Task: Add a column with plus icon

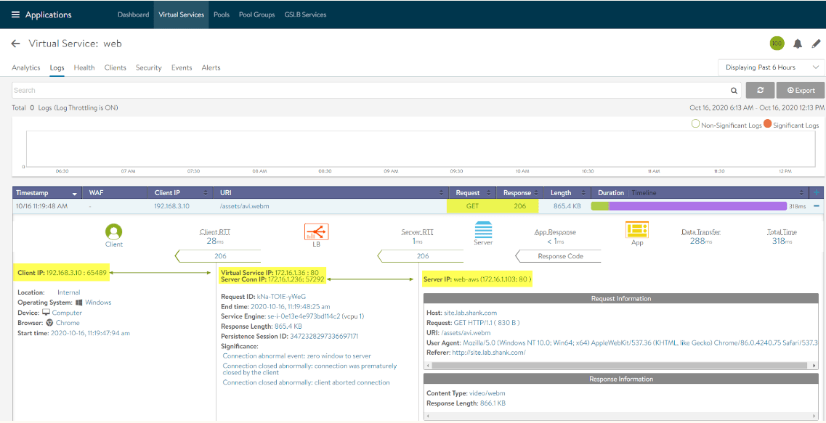Action: pos(817,193)
